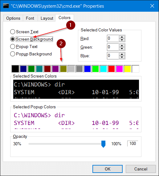Pick the olive color swatch
This screenshot has width=159, height=176.
(x=63, y=69)
